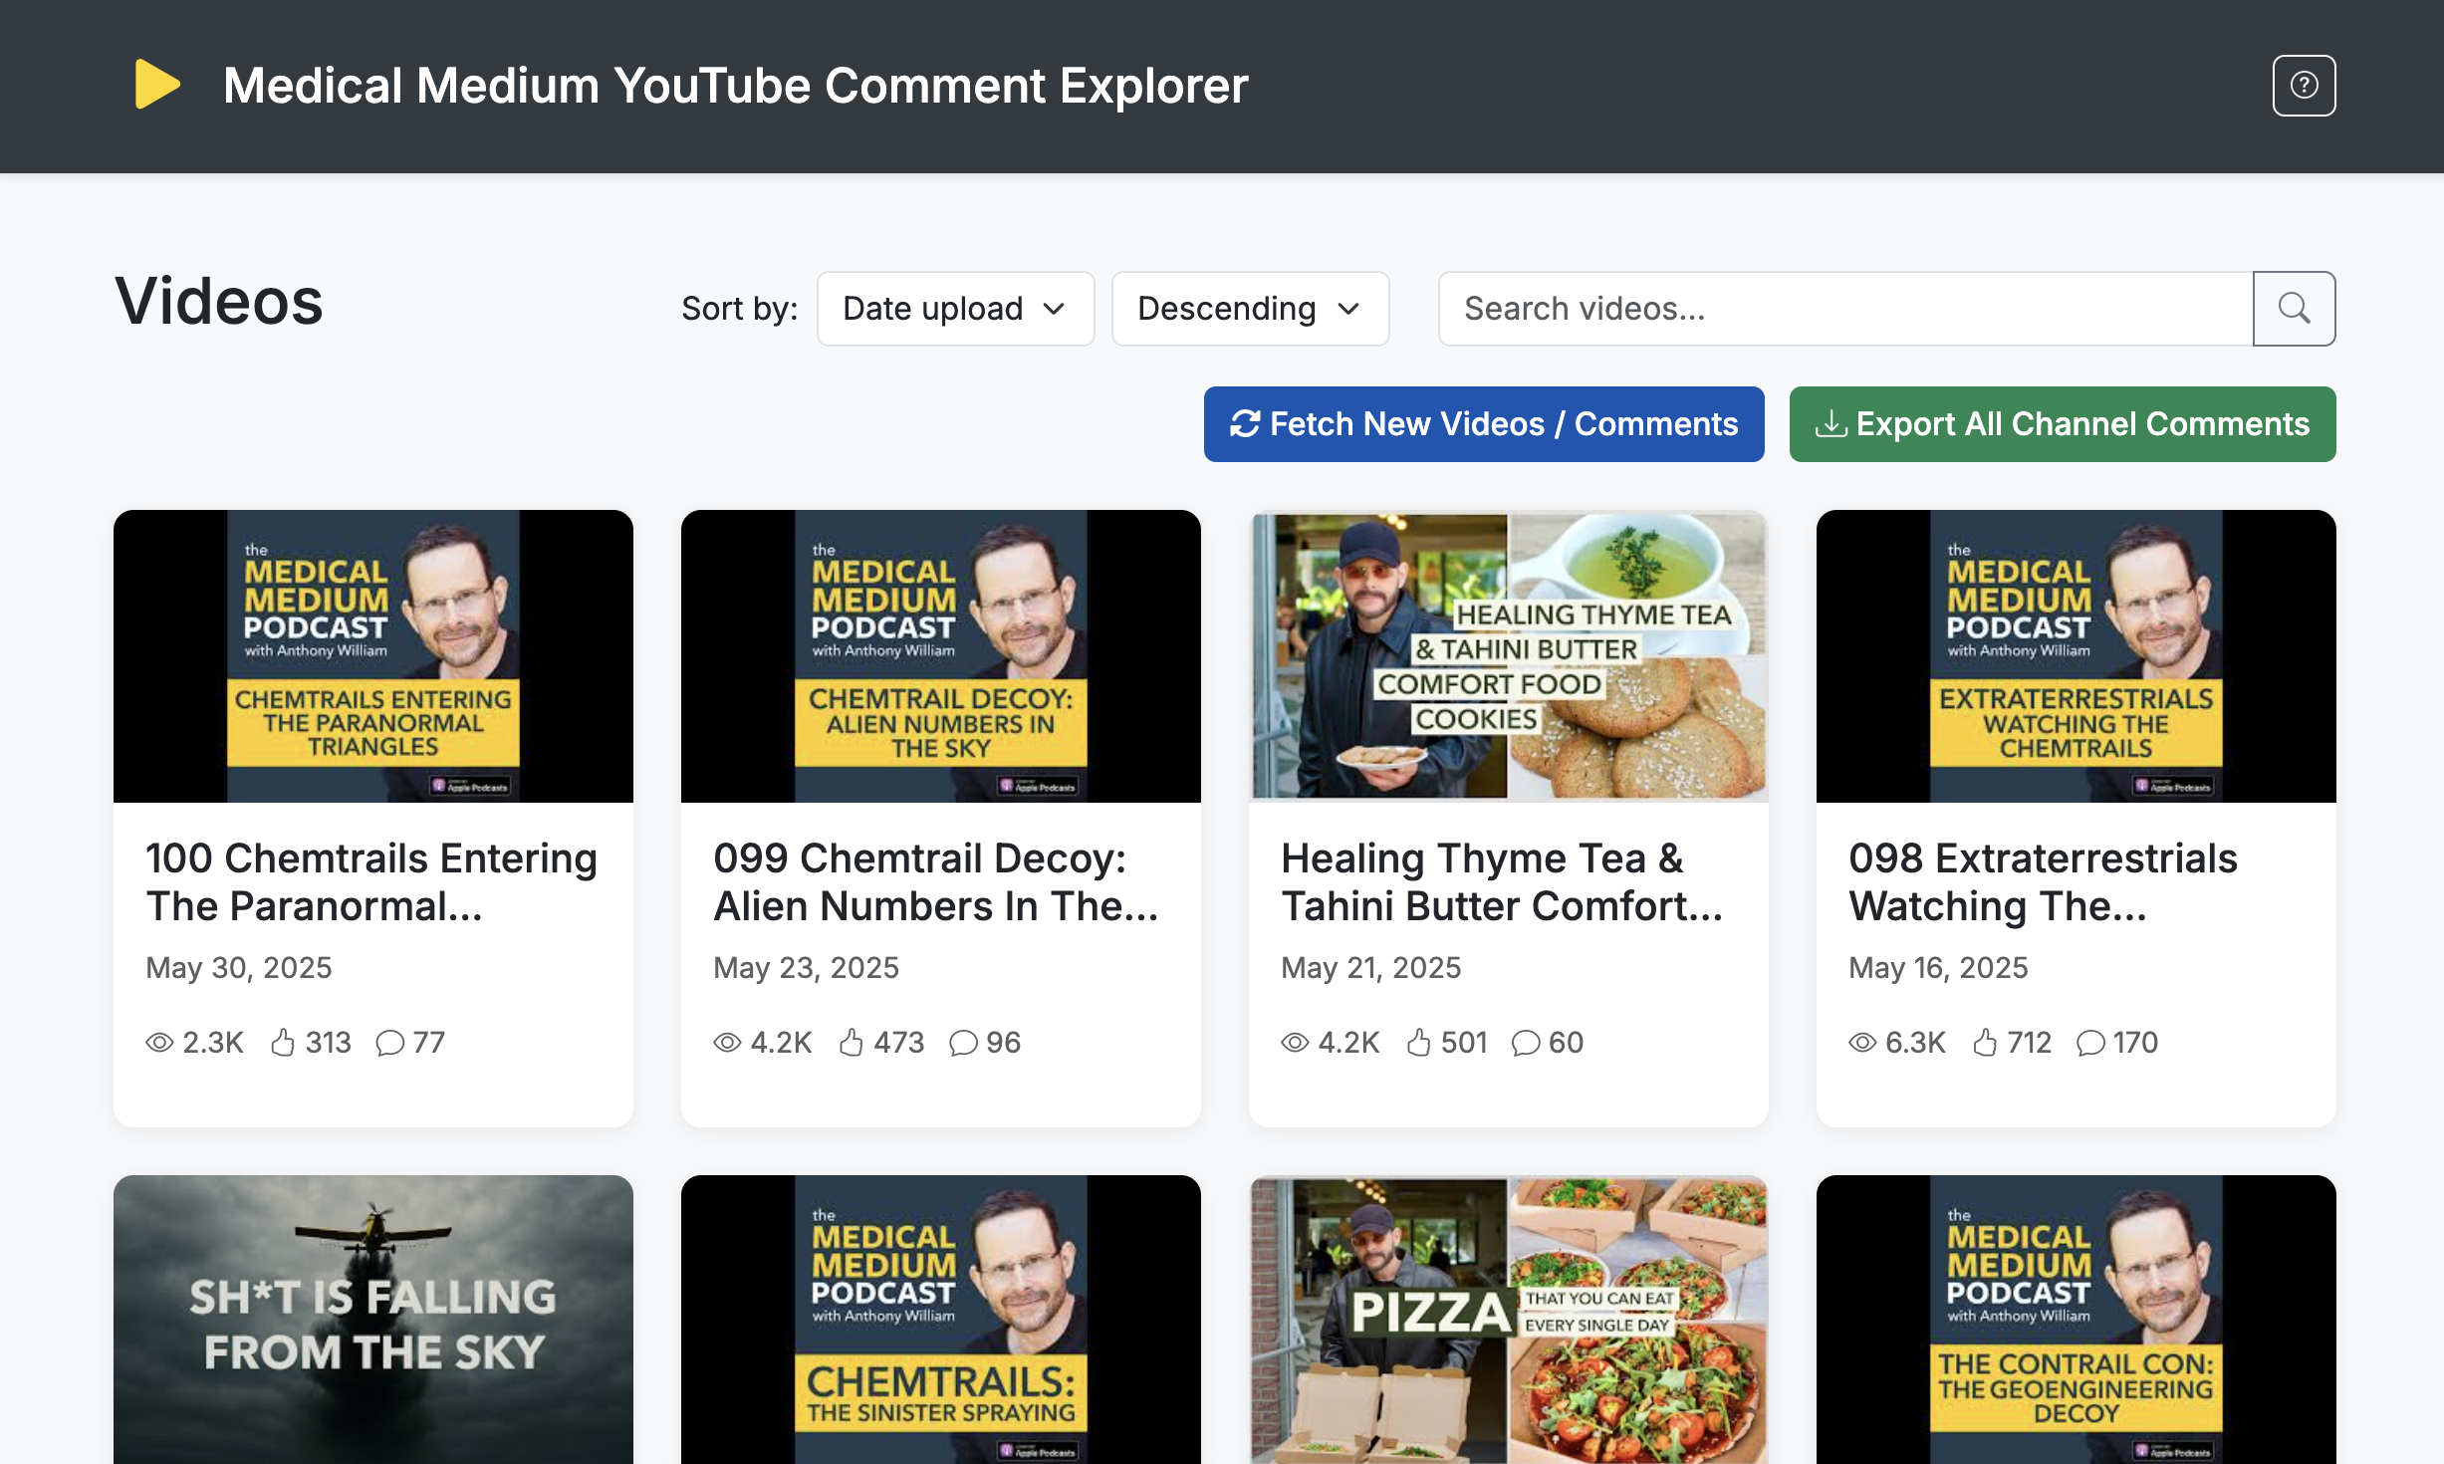The height and width of the screenshot is (1464, 2444).
Task: Click the 501 likes count
Action: [1464, 1043]
